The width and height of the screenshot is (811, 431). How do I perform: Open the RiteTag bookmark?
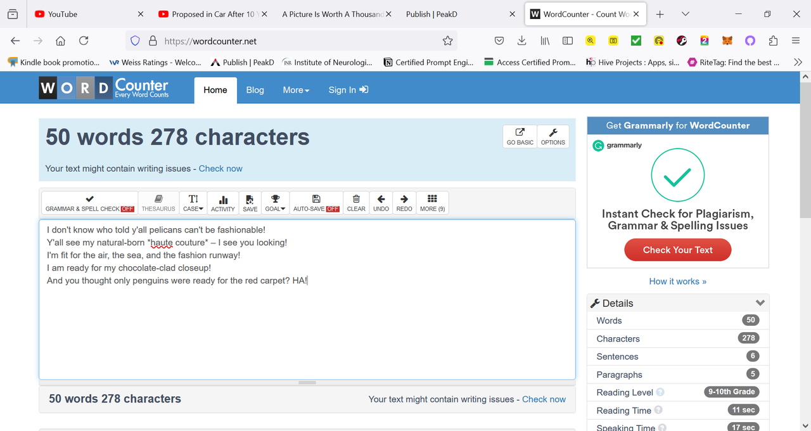pos(734,62)
